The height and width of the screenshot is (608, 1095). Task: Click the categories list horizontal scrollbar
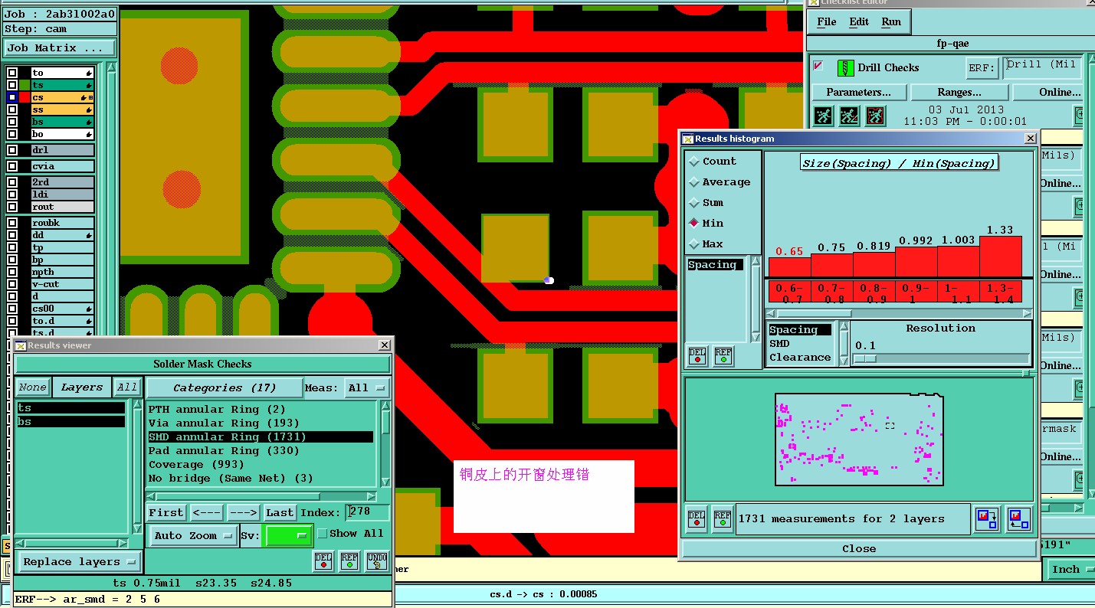click(x=261, y=496)
